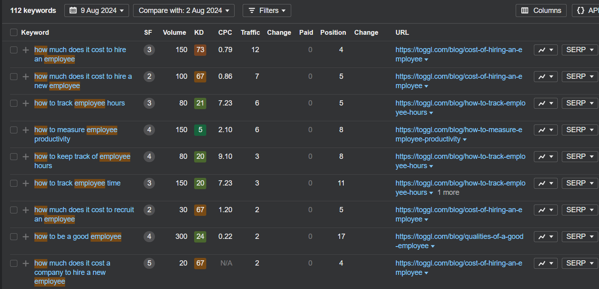Click plus icon next to 'how to be a good employee'

tap(26, 236)
